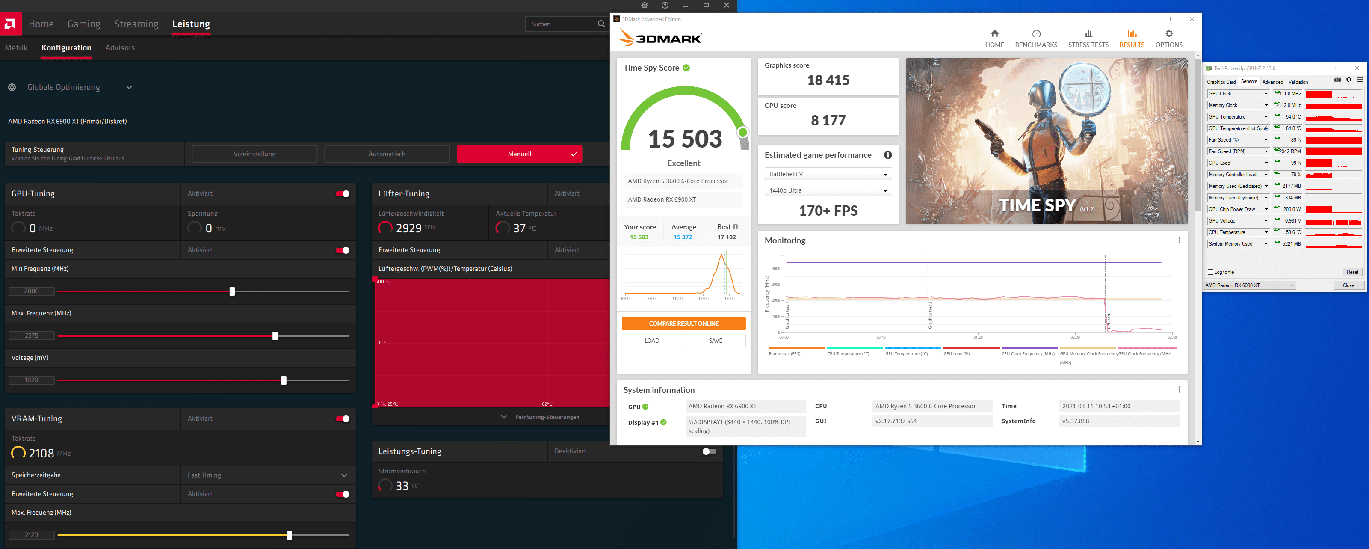Click the green check next to the GPU label
This screenshot has width=1369, height=549.
click(645, 407)
